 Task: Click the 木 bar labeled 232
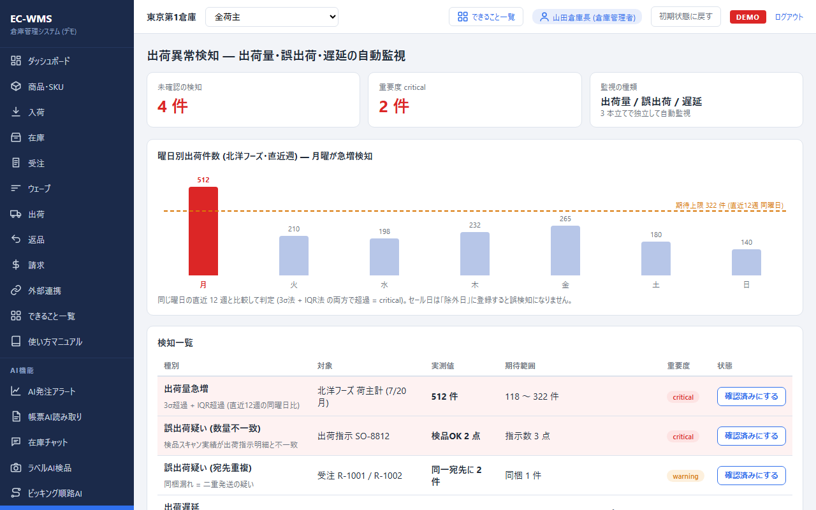[x=475, y=254]
